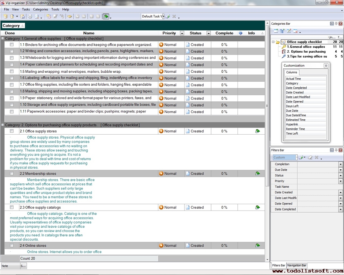344x275 pixels.
Task: Click the save task view icon
Action: [x=168, y=16]
